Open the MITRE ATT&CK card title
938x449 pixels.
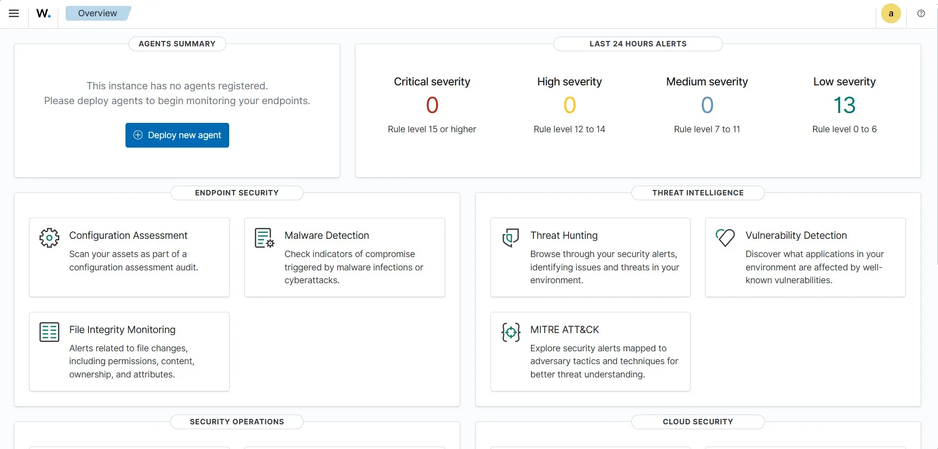pyautogui.click(x=564, y=330)
